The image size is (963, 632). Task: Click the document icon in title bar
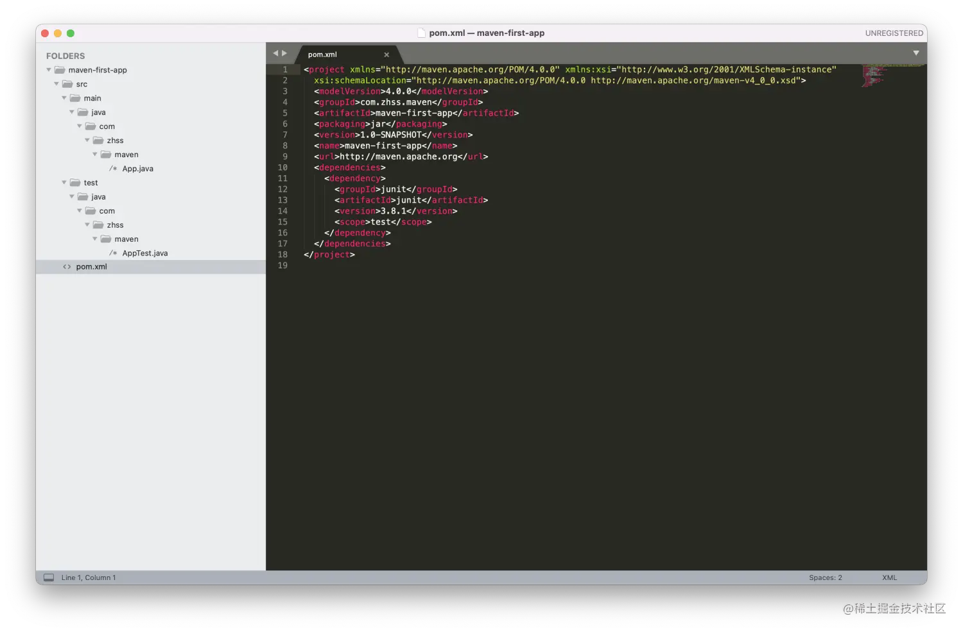421,33
